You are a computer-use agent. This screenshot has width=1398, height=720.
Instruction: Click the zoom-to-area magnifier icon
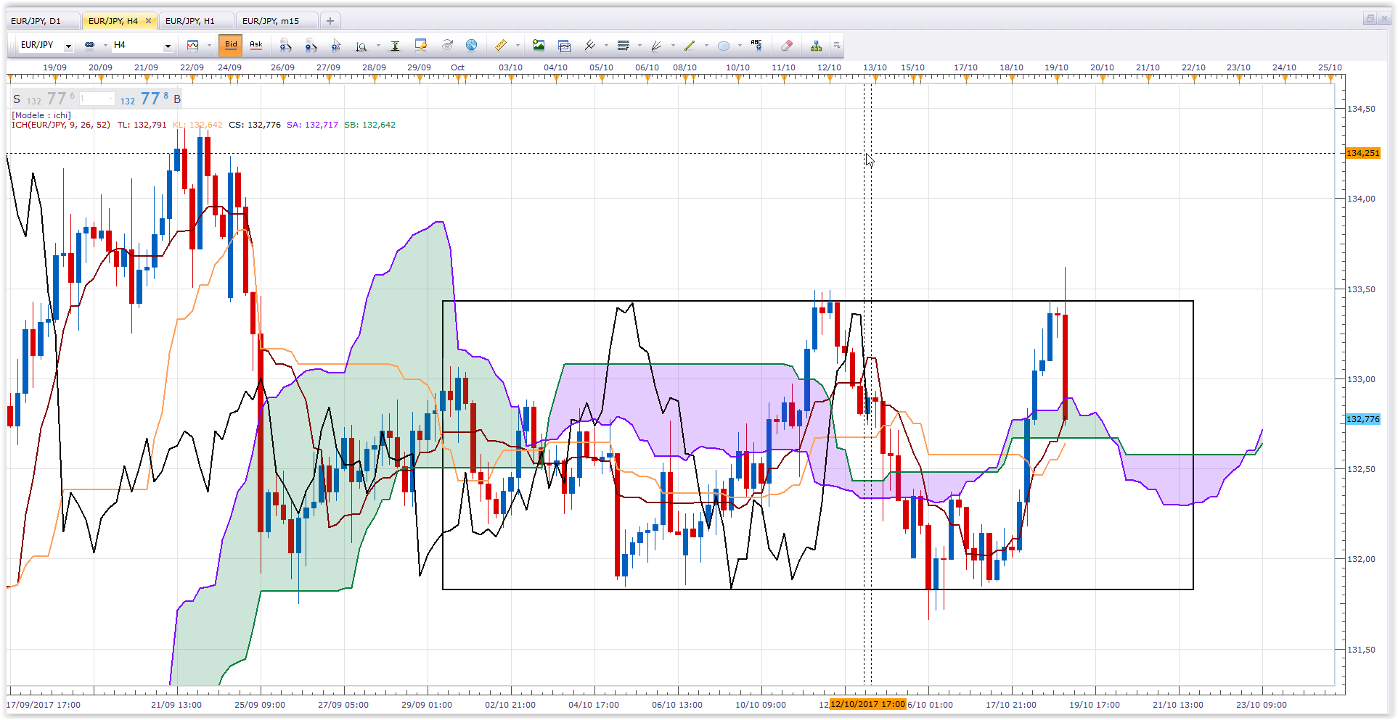[x=361, y=46]
